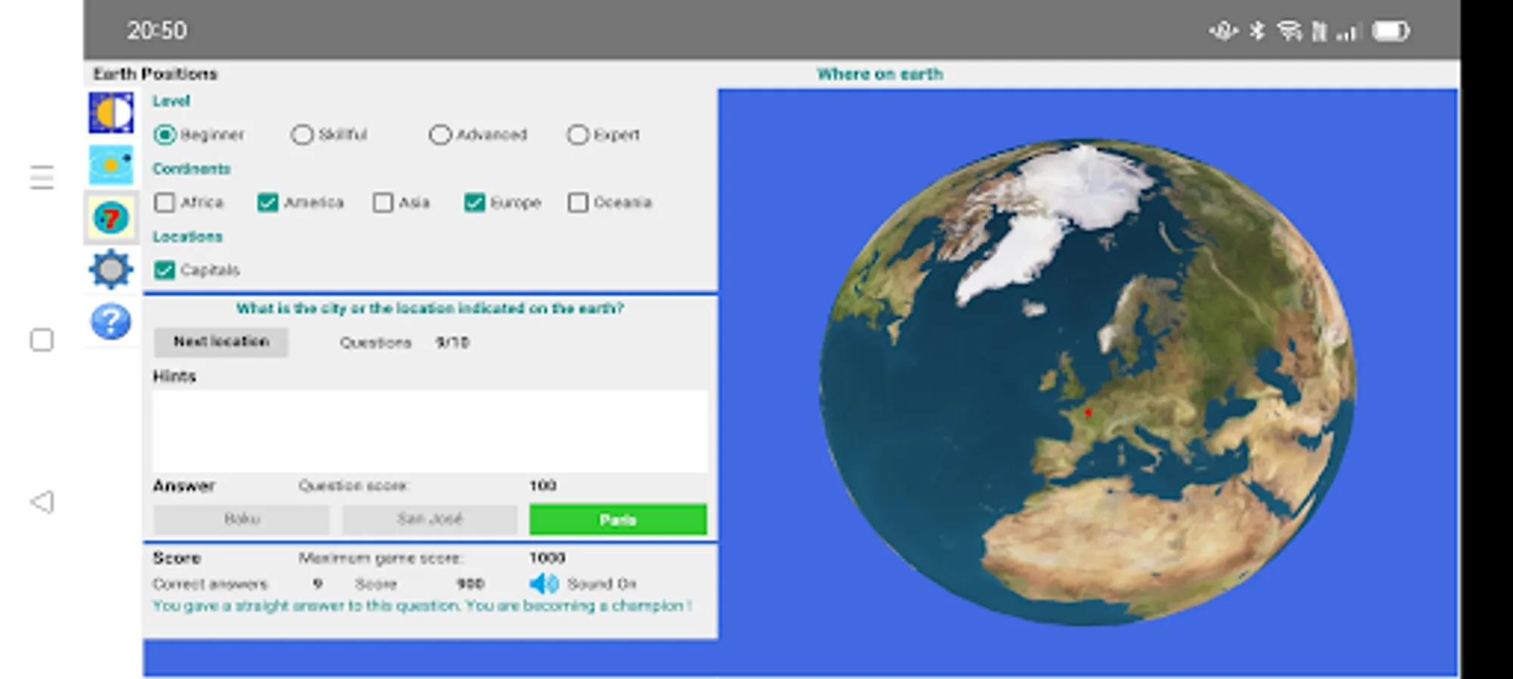Viewport: 1513px width, 679px height.
Task: Tap the battery status icon
Action: point(1391,31)
